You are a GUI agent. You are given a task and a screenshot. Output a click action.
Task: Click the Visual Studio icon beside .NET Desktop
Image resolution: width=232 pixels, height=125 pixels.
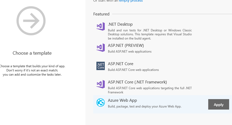coord(101,26)
